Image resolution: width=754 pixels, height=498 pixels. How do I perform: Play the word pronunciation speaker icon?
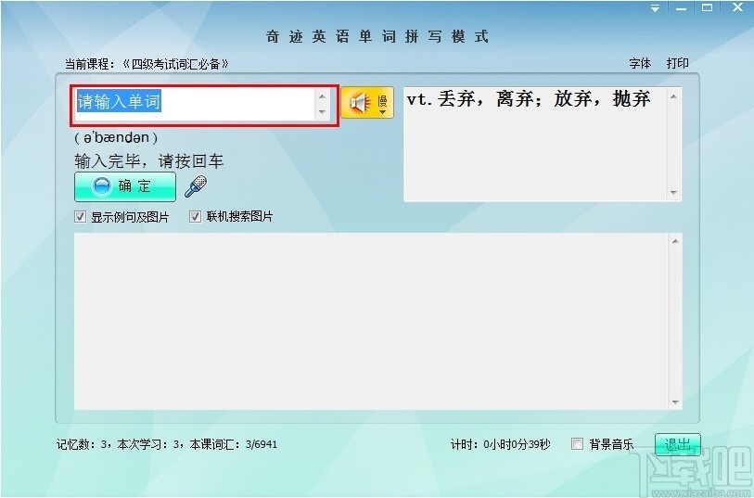point(360,102)
